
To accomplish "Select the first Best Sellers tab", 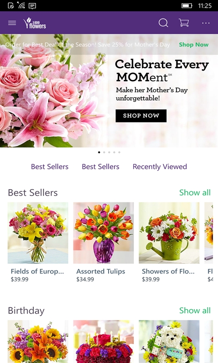I will coord(49,167).
